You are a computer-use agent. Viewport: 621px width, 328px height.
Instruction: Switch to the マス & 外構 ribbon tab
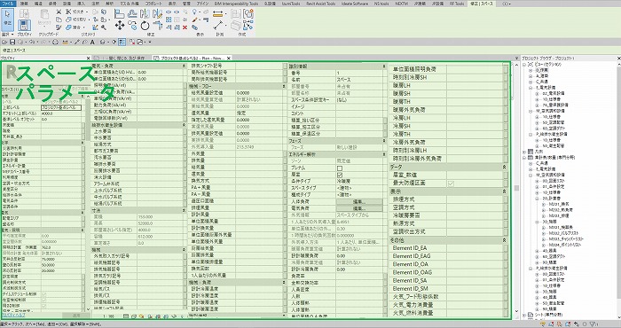(130, 4)
